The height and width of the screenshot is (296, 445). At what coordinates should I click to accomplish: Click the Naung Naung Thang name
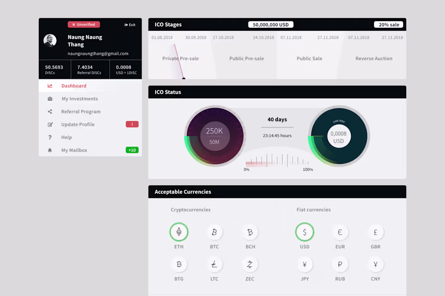pyautogui.click(x=85, y=41)
